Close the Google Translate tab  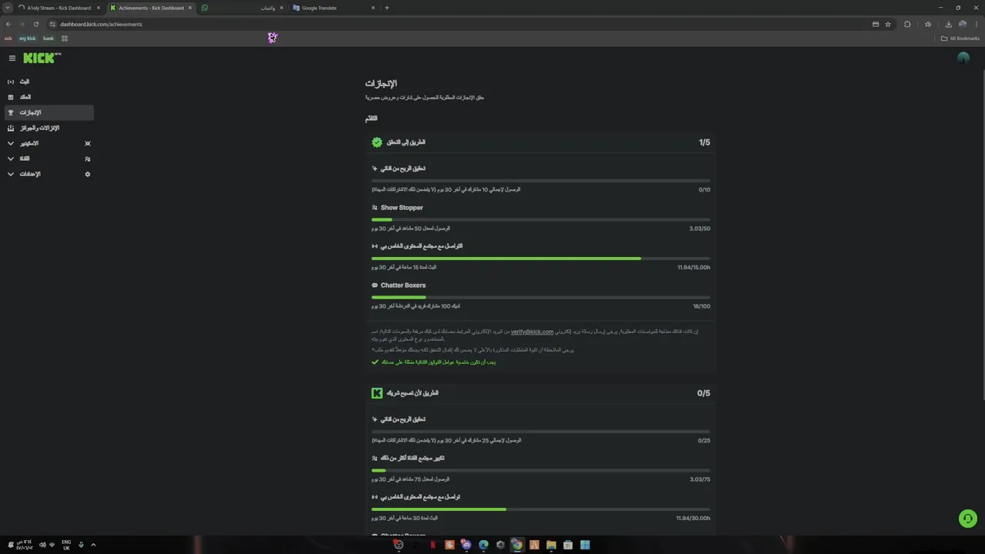(x=373, y=8)
